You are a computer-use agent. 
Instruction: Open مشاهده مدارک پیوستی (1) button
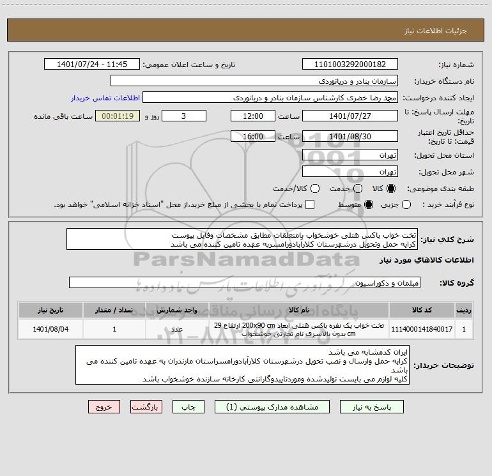272,407
